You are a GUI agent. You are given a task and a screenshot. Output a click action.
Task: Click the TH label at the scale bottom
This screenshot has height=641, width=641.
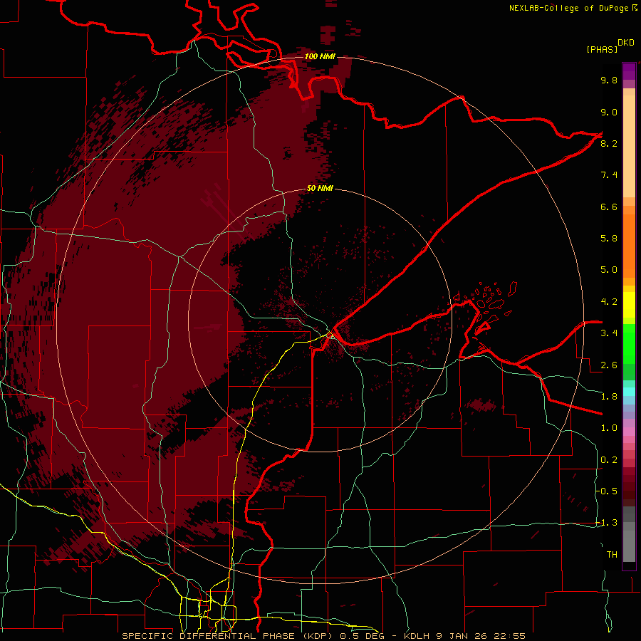tap(612, 555)
